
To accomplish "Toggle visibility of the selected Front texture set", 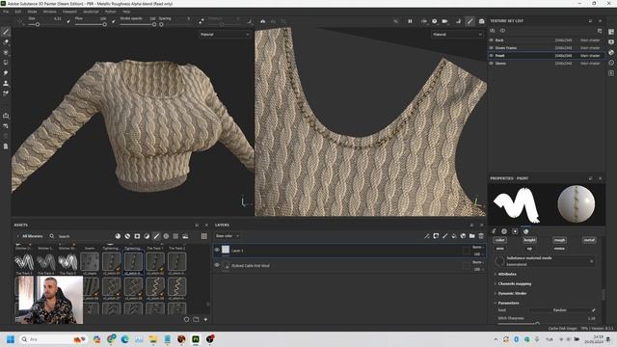I will tap(492, 56).
